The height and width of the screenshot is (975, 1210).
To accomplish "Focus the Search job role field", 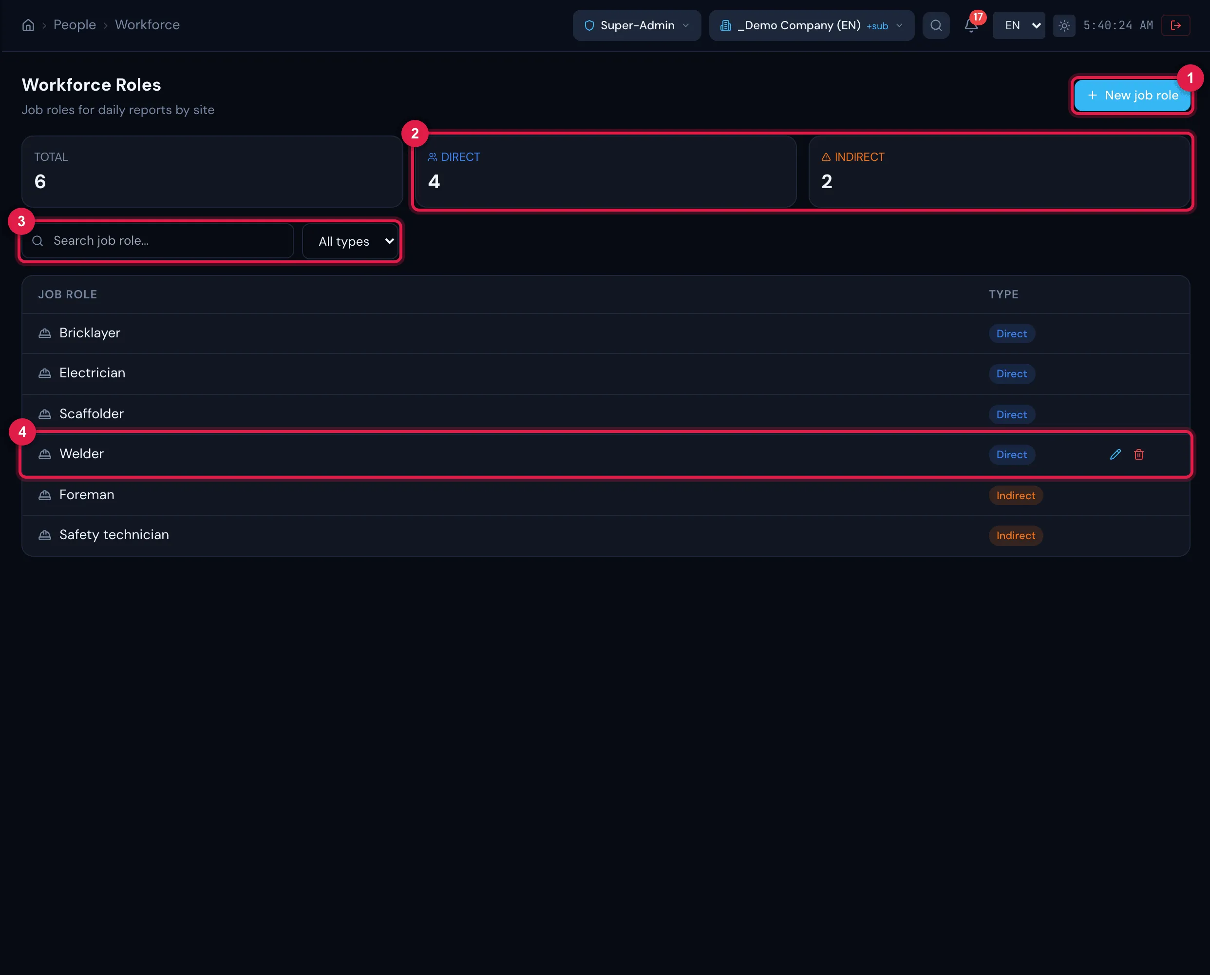I will click(x=158, y=241).
